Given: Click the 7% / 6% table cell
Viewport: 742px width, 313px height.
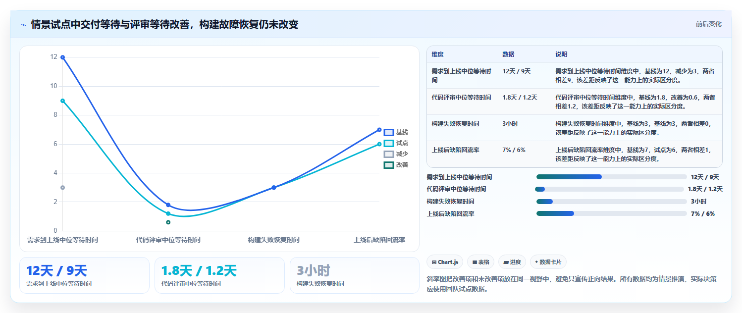Looking at the screenshot, I should pos(514,150).
